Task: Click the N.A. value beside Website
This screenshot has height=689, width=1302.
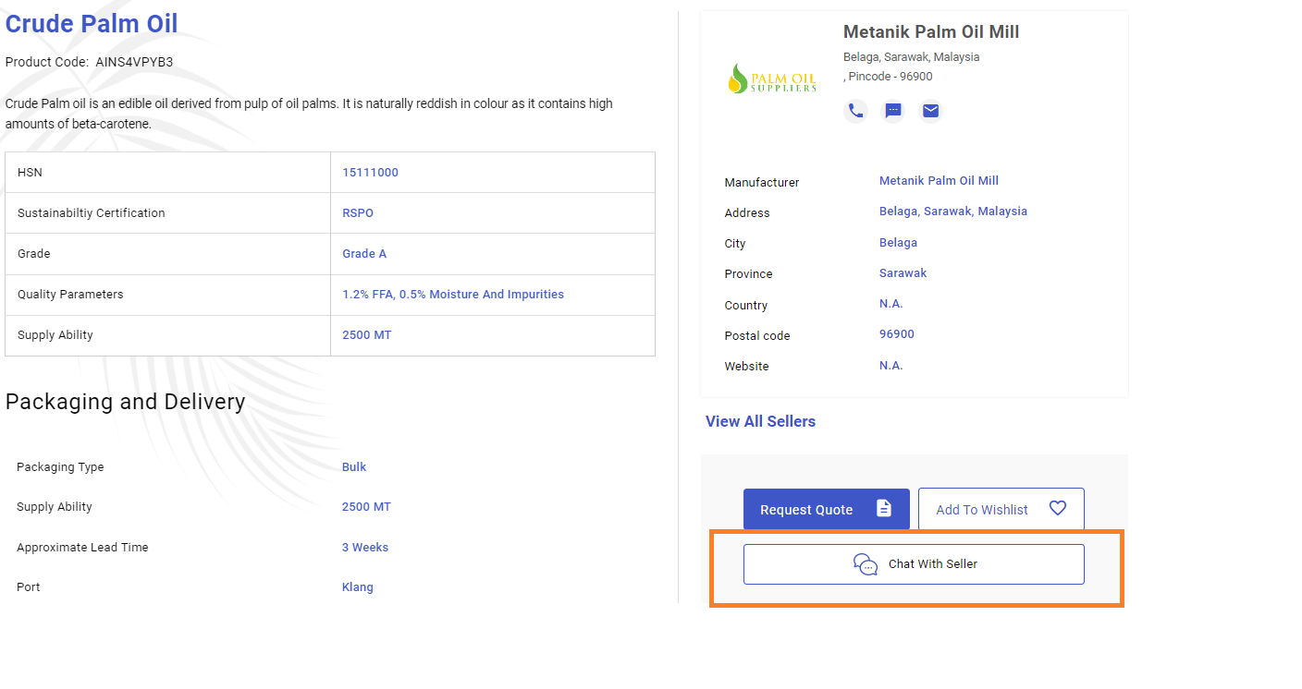Action: coord(891,366)
